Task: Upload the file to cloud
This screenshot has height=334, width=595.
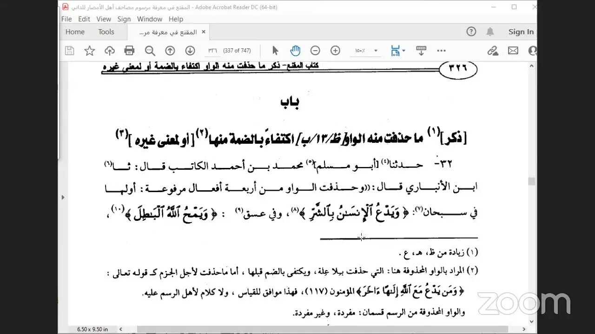Action: tap(110, 51)
